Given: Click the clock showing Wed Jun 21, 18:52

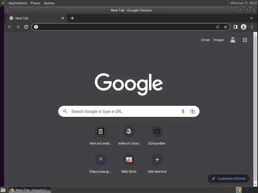Looking at the screenshot, I should (x=244, y=3).
